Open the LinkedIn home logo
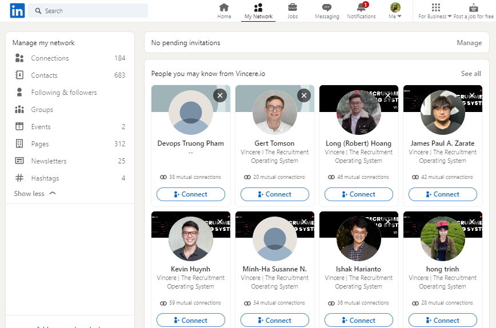This screenshot has width=496, height=328. (x=17, y=11)
